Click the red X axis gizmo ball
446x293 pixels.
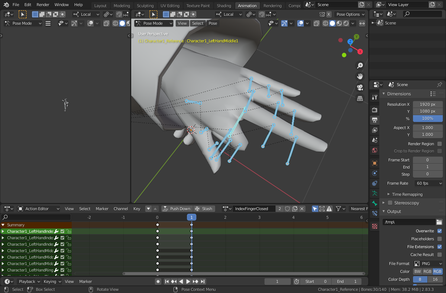tap(360, 52)
